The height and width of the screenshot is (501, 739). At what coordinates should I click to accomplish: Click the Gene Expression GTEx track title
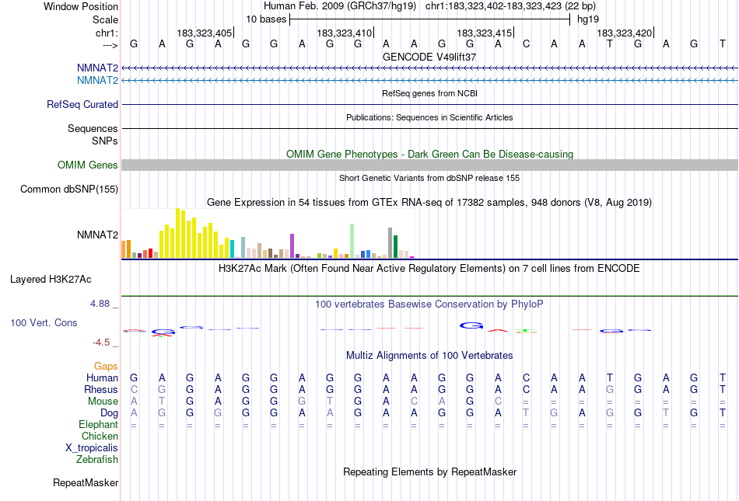tap(429, 202)
